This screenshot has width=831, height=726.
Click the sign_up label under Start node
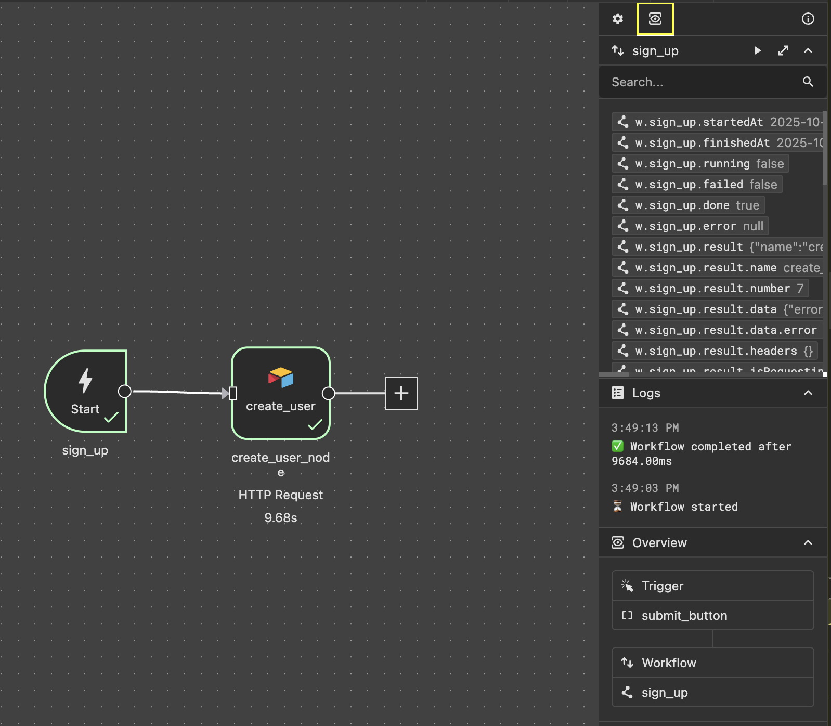tap(85, 450)
